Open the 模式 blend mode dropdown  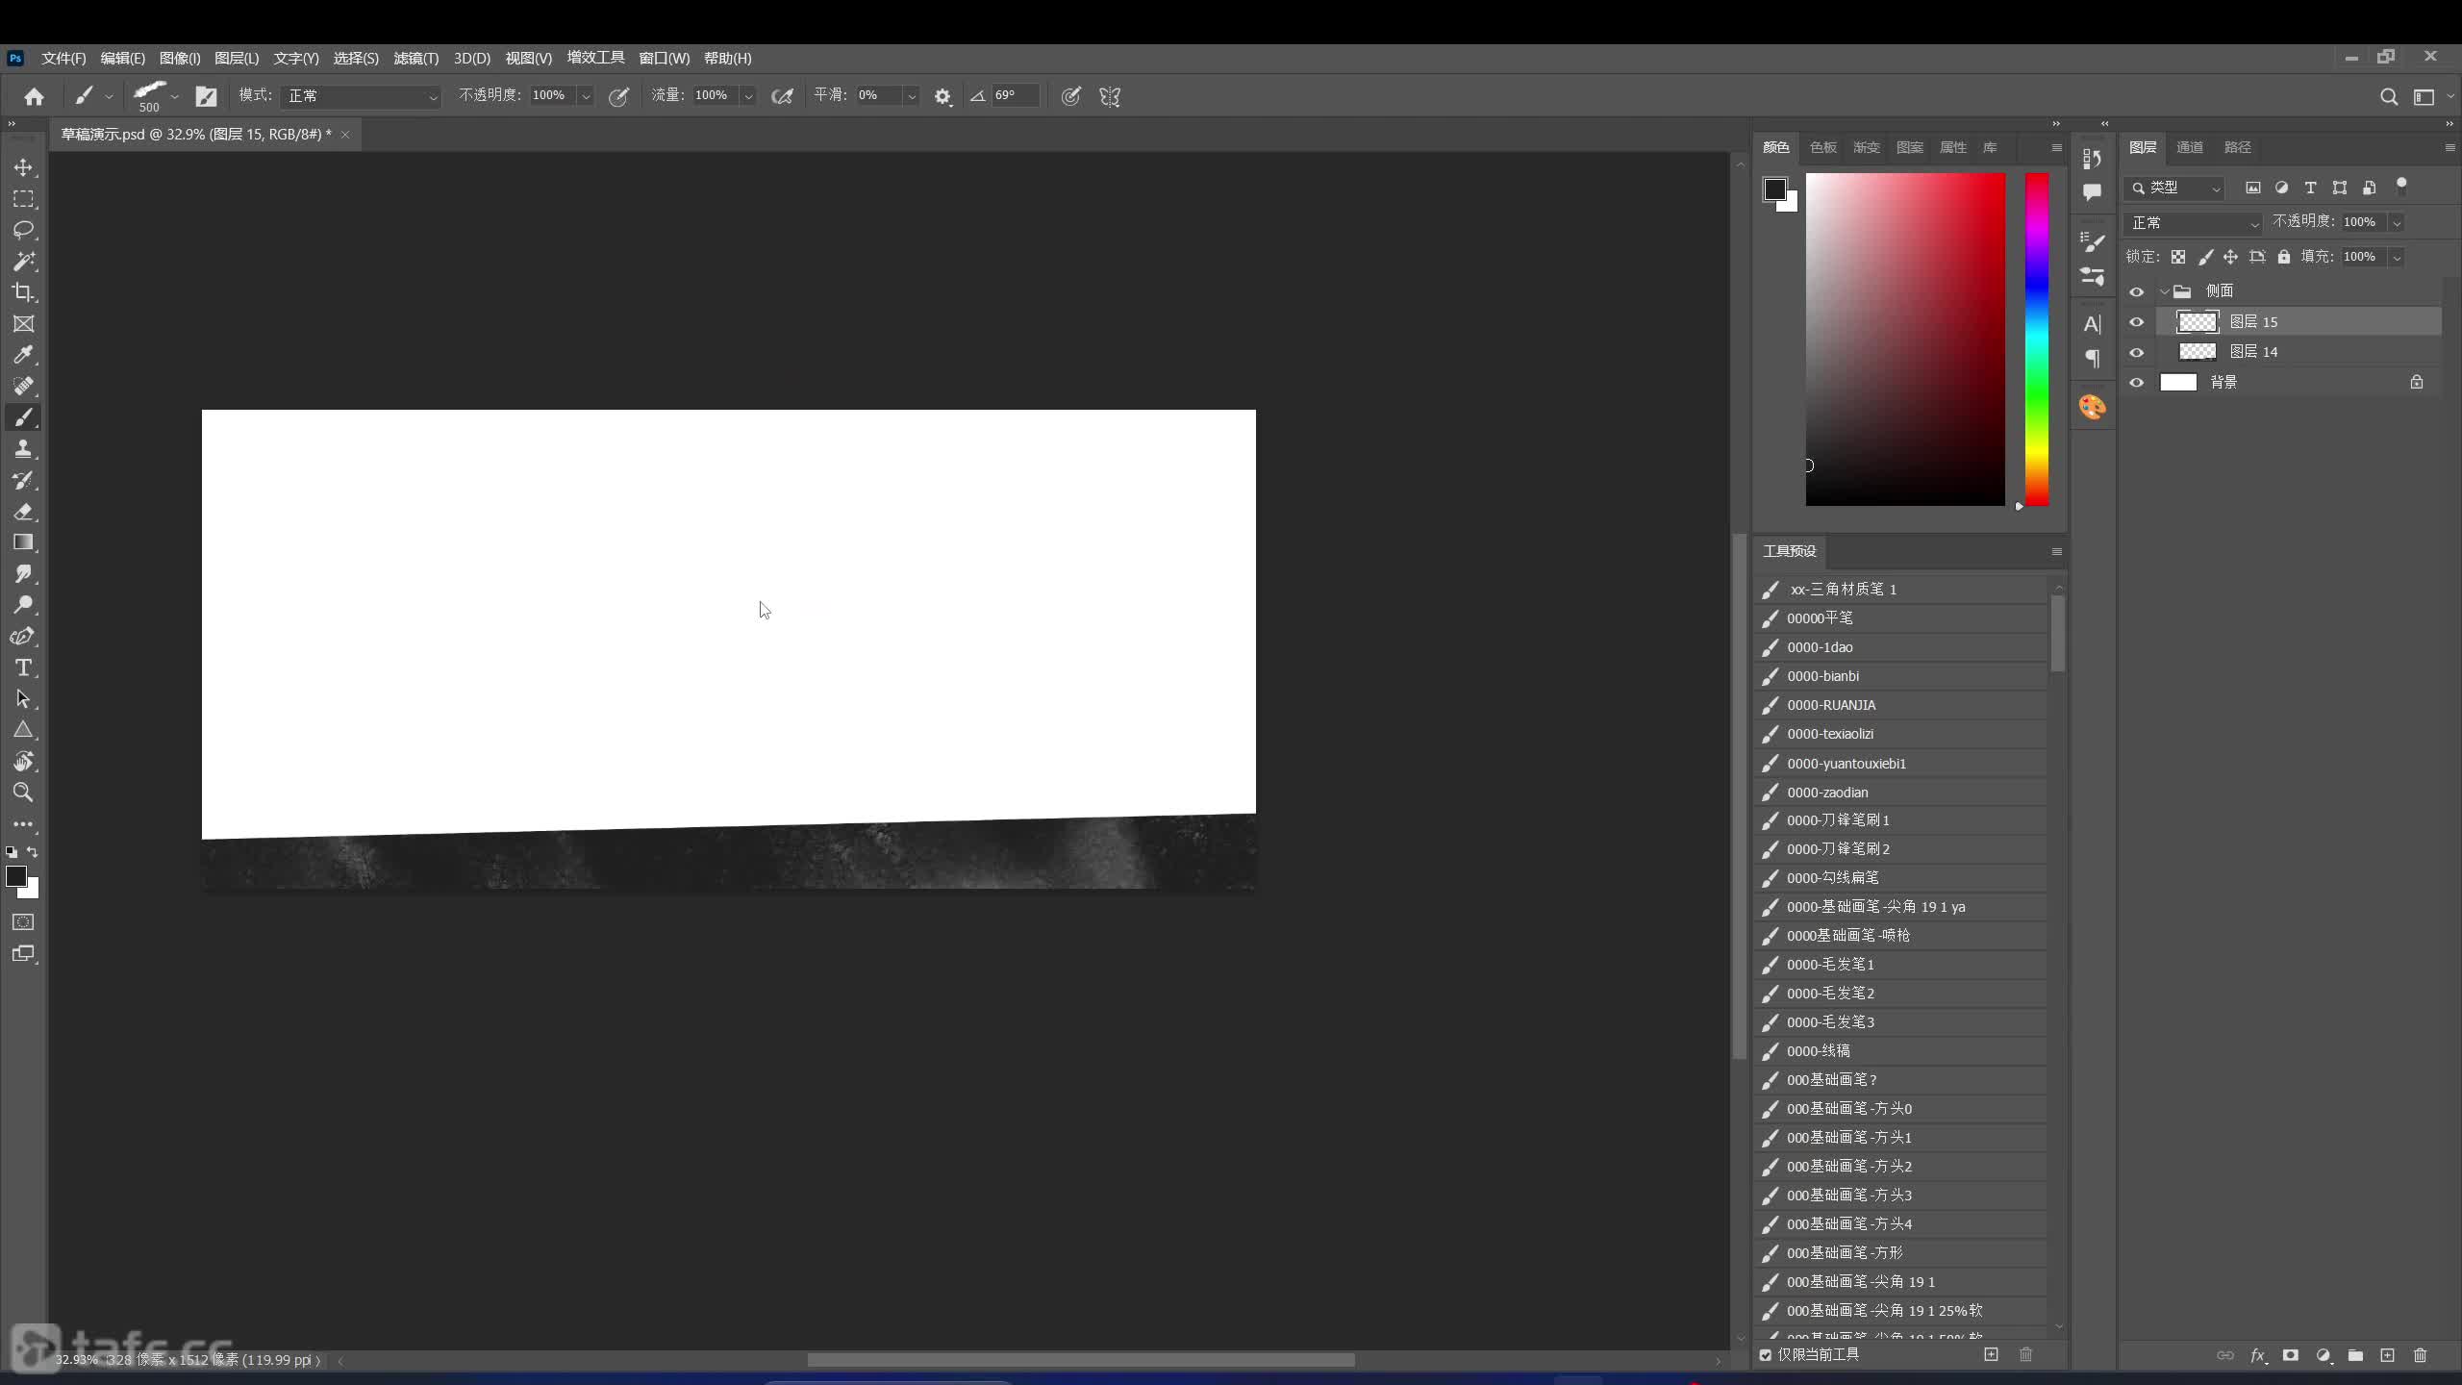coord(361,96)
